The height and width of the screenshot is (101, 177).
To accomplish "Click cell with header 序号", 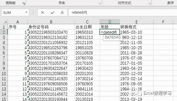I will pos(17,27).
